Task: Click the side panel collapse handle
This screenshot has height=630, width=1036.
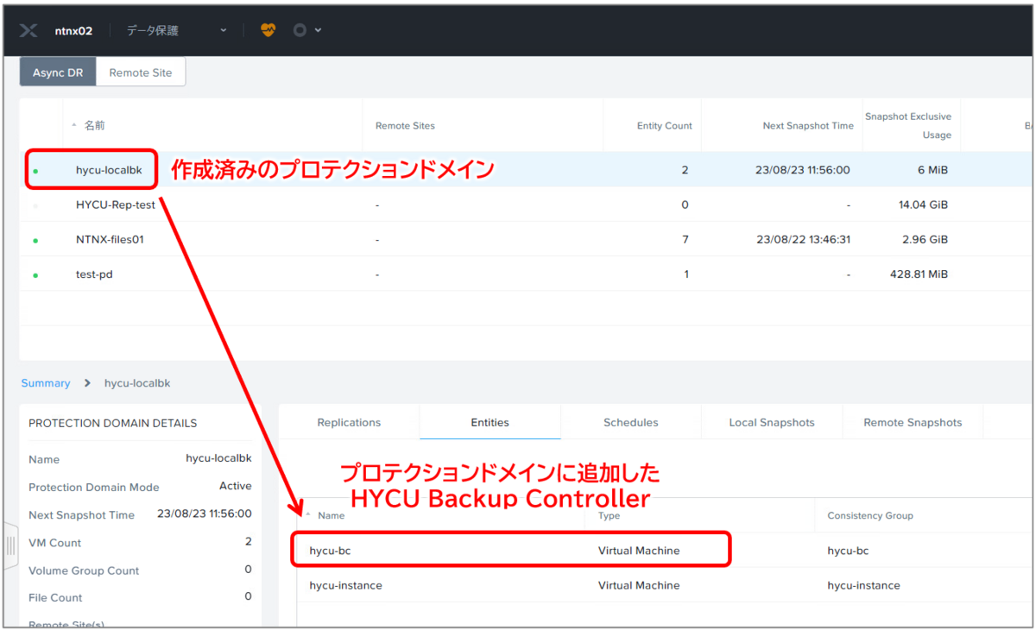Action: coord(11,545)
